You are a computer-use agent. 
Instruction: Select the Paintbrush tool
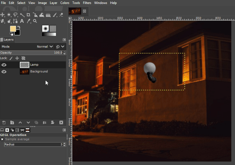(55, 15)
